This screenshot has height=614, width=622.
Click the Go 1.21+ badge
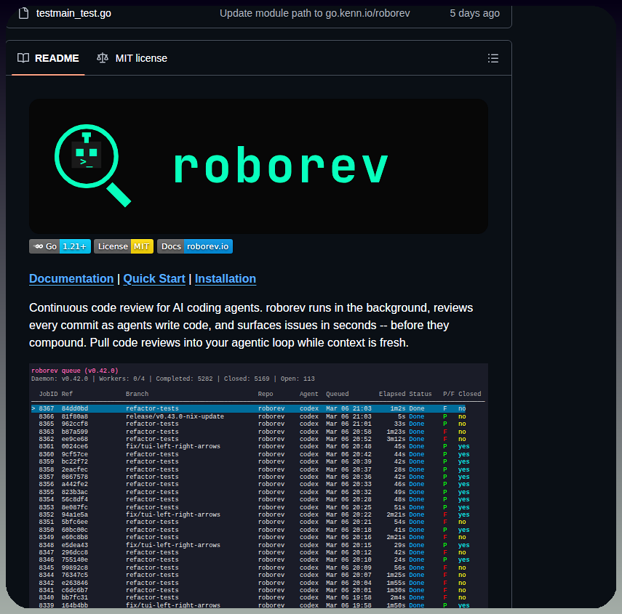pyautogui.click(x=60, y=246)
